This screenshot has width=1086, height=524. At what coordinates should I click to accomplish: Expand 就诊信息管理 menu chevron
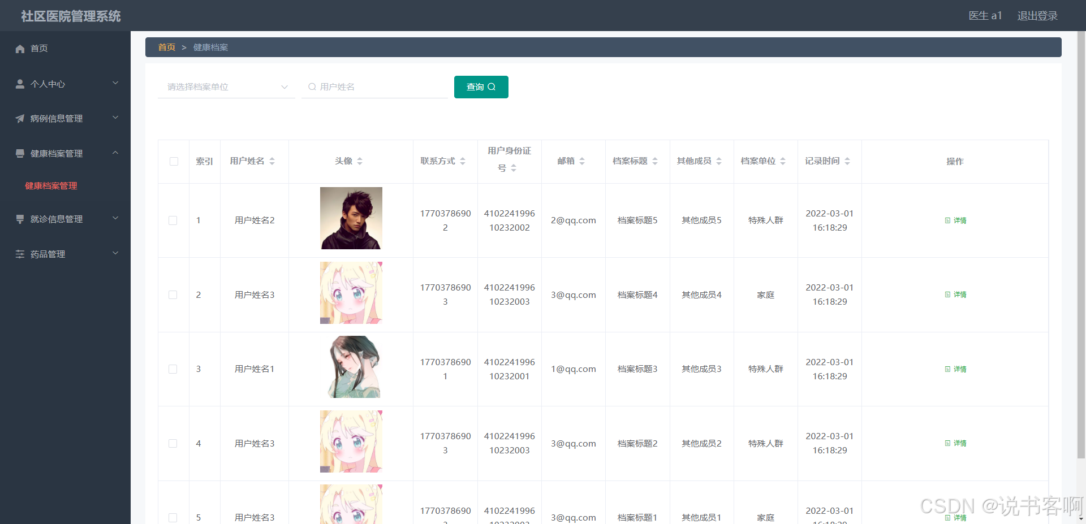115,218
